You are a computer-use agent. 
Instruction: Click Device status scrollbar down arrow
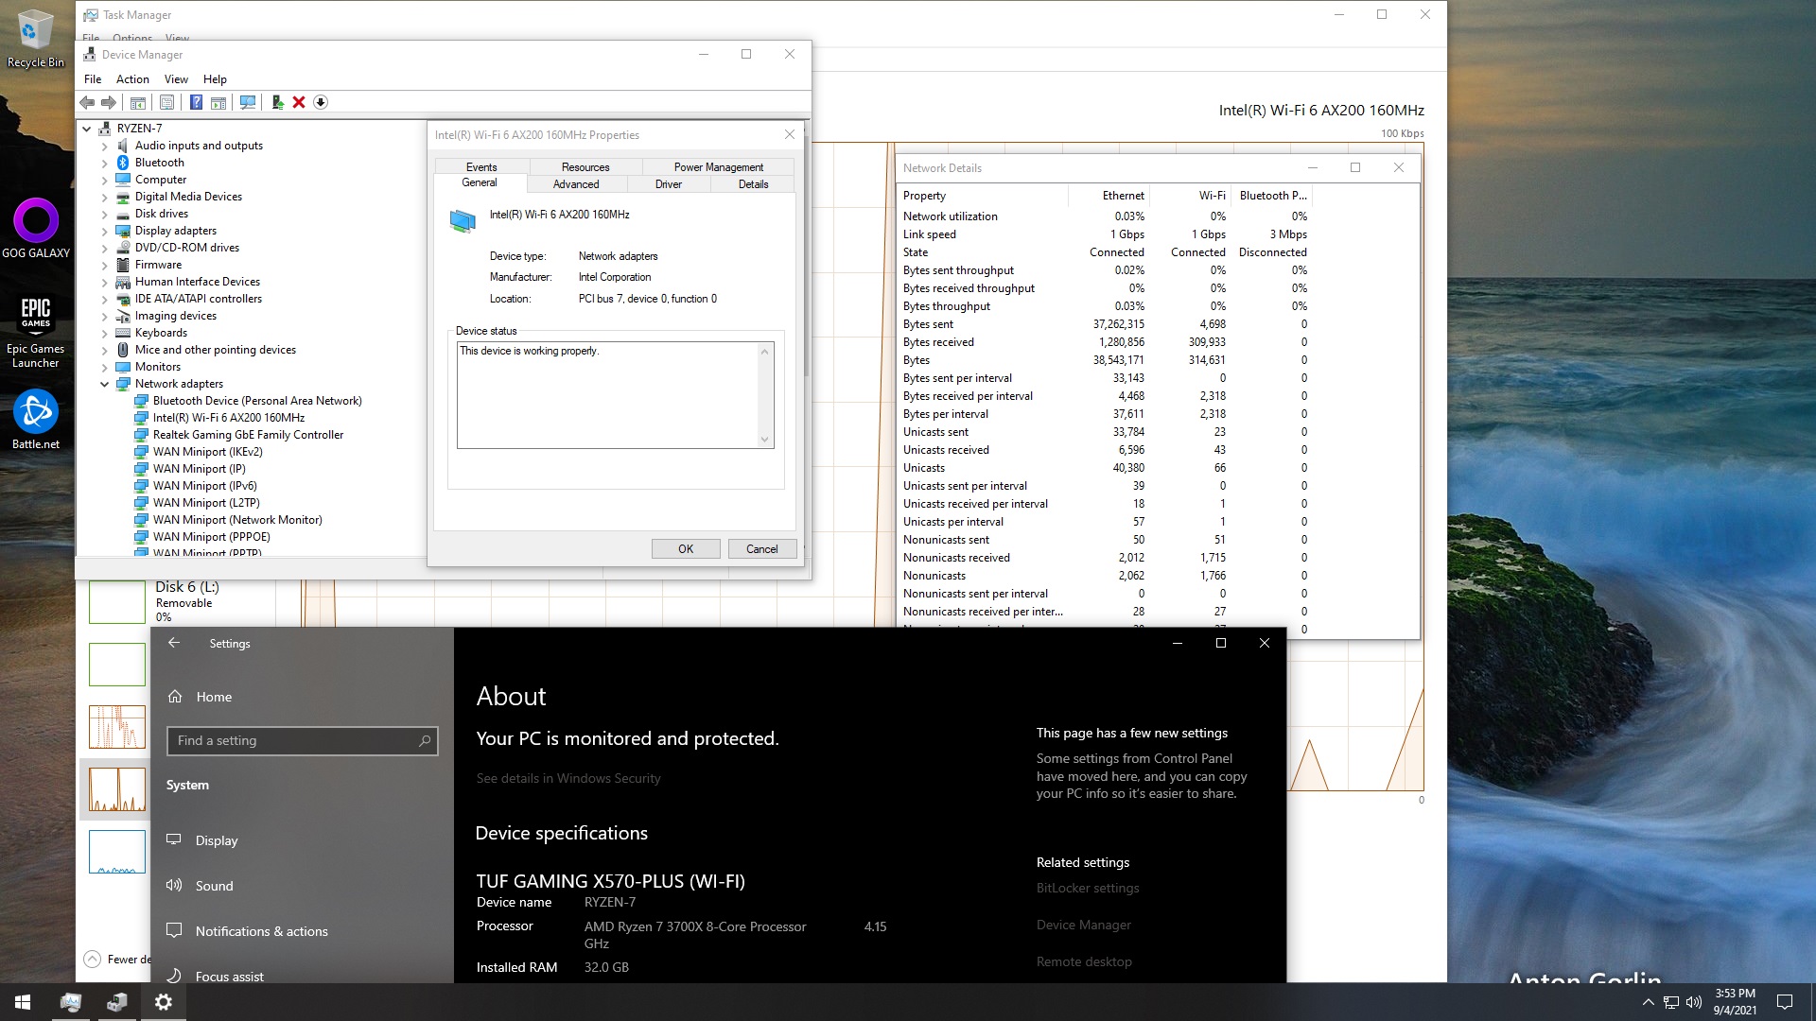pyautogui.click(x=764, y=440)
